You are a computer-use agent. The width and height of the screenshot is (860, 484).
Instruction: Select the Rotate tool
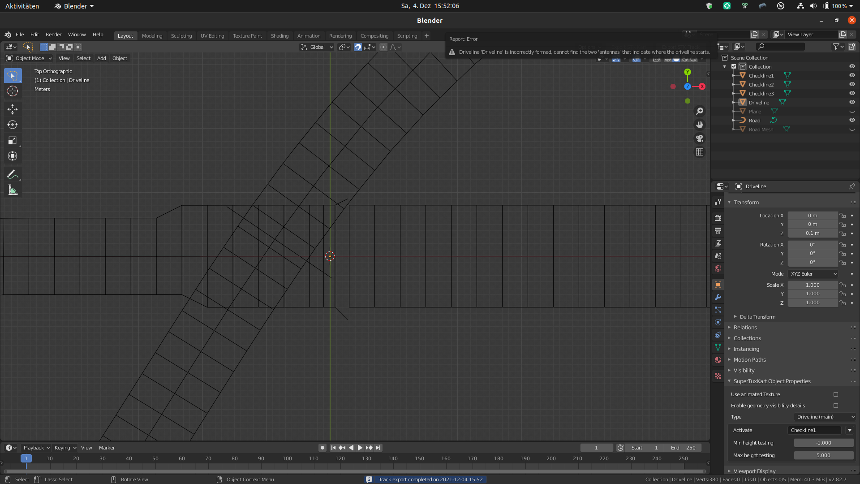[13, 125]
